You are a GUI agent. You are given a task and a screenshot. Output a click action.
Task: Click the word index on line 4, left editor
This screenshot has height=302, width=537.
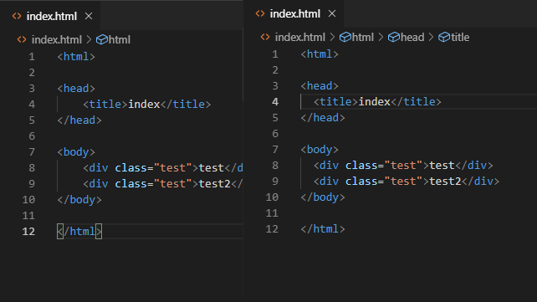[x=144, y=104]
